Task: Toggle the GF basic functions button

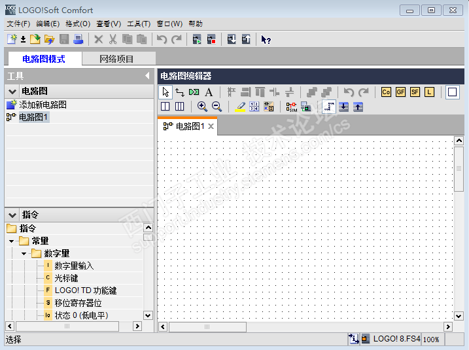Action: pos(400,92)
